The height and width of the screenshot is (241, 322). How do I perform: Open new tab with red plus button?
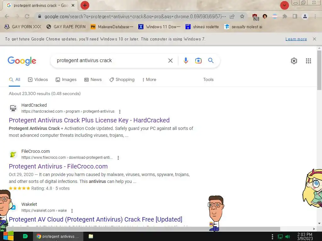pyautogui.click(x=85, y=5)
